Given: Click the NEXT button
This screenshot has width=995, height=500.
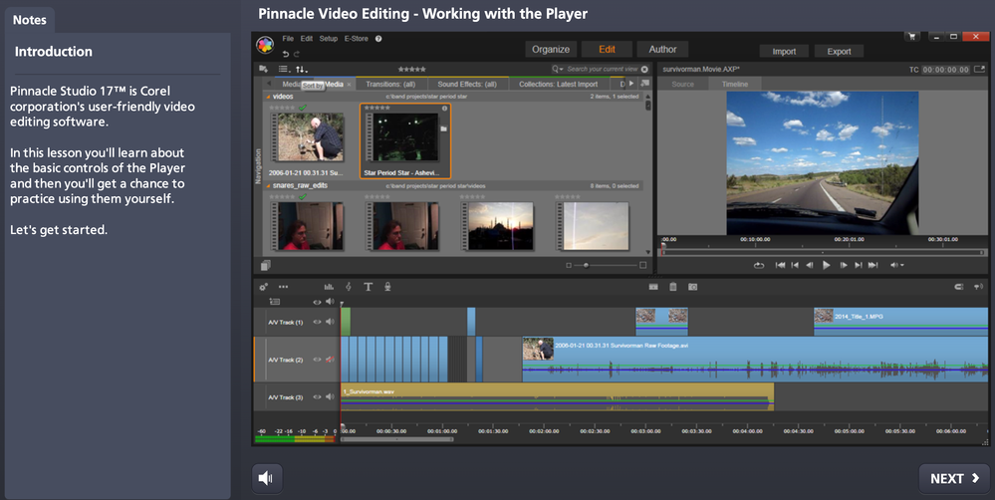Looking at the screenshot, I should 953,478.
